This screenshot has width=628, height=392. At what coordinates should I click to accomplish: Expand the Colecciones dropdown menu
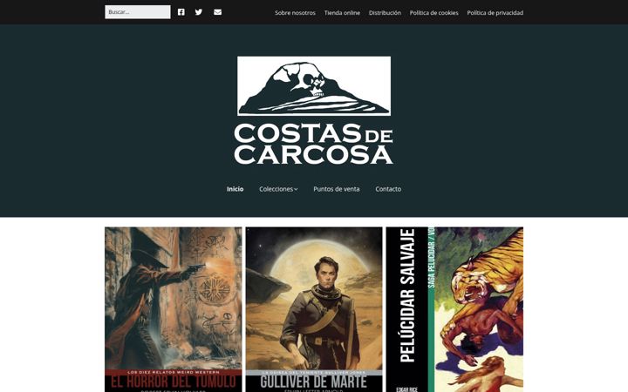278,189
